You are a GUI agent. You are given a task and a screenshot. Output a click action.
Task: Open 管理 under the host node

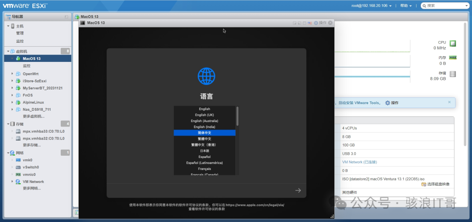pyautogui.click(x=20, y=33)
